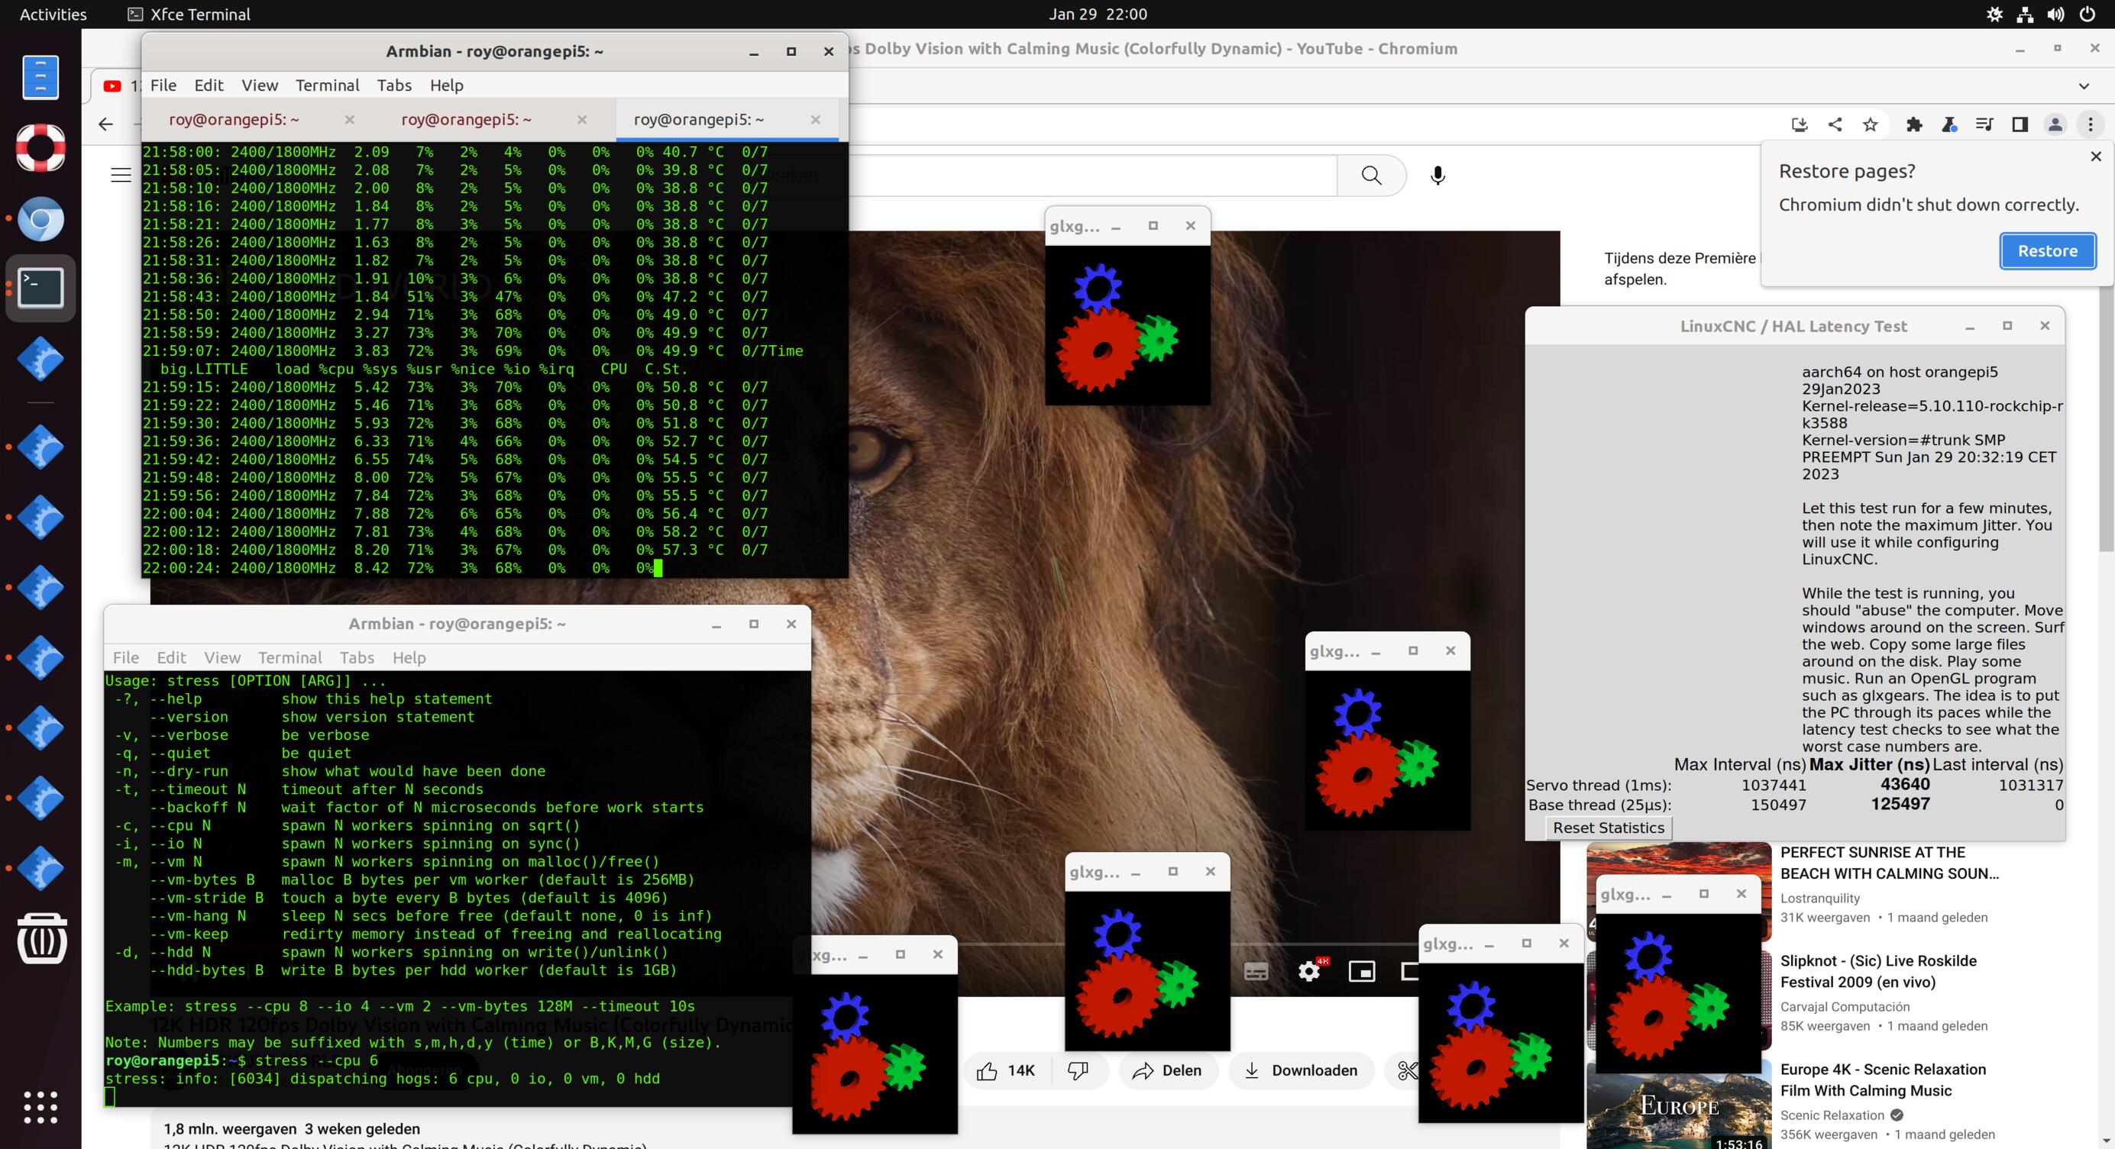
Task: Open network indicator in top bar
Action: [x=2025, y=14]
